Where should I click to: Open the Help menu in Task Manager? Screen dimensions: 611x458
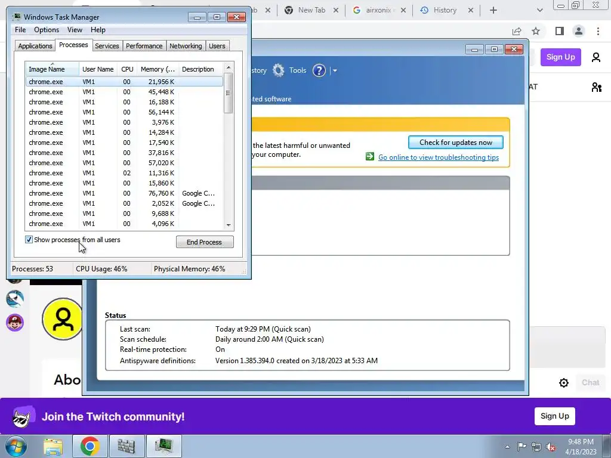(x=98, y=30)
